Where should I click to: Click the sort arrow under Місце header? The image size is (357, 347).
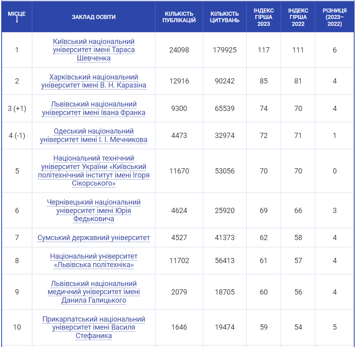coord(17,19)
